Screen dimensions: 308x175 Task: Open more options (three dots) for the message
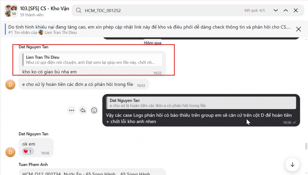click(71, 110)
